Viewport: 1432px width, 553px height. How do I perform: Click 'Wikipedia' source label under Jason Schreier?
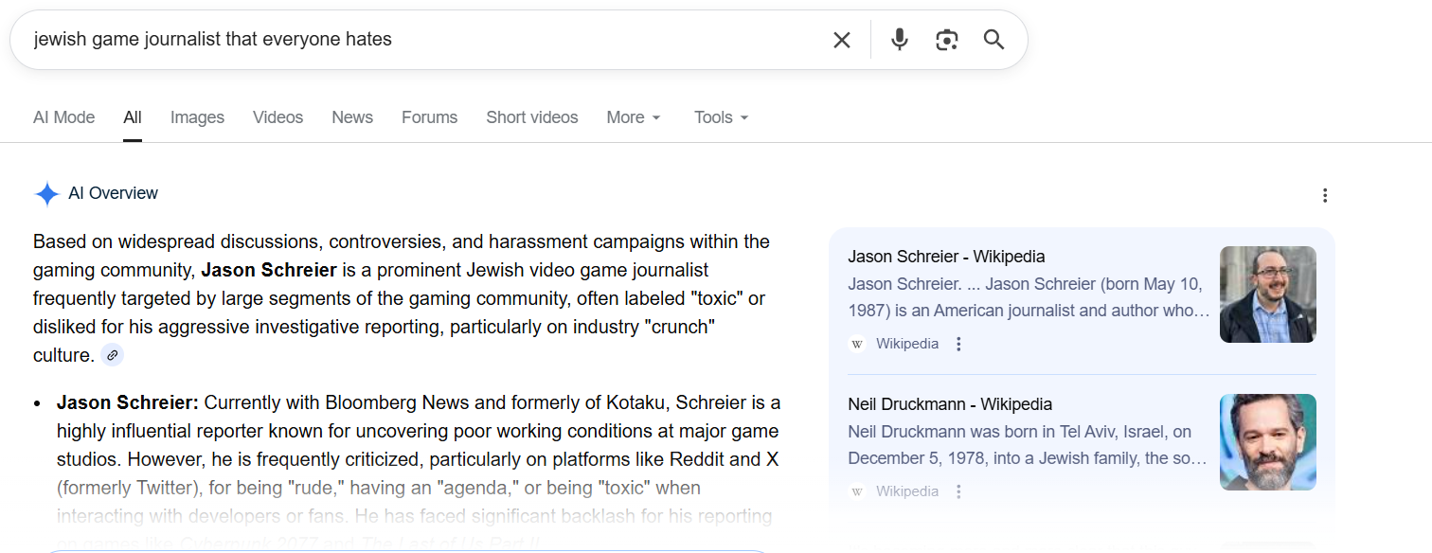(907, 344)
